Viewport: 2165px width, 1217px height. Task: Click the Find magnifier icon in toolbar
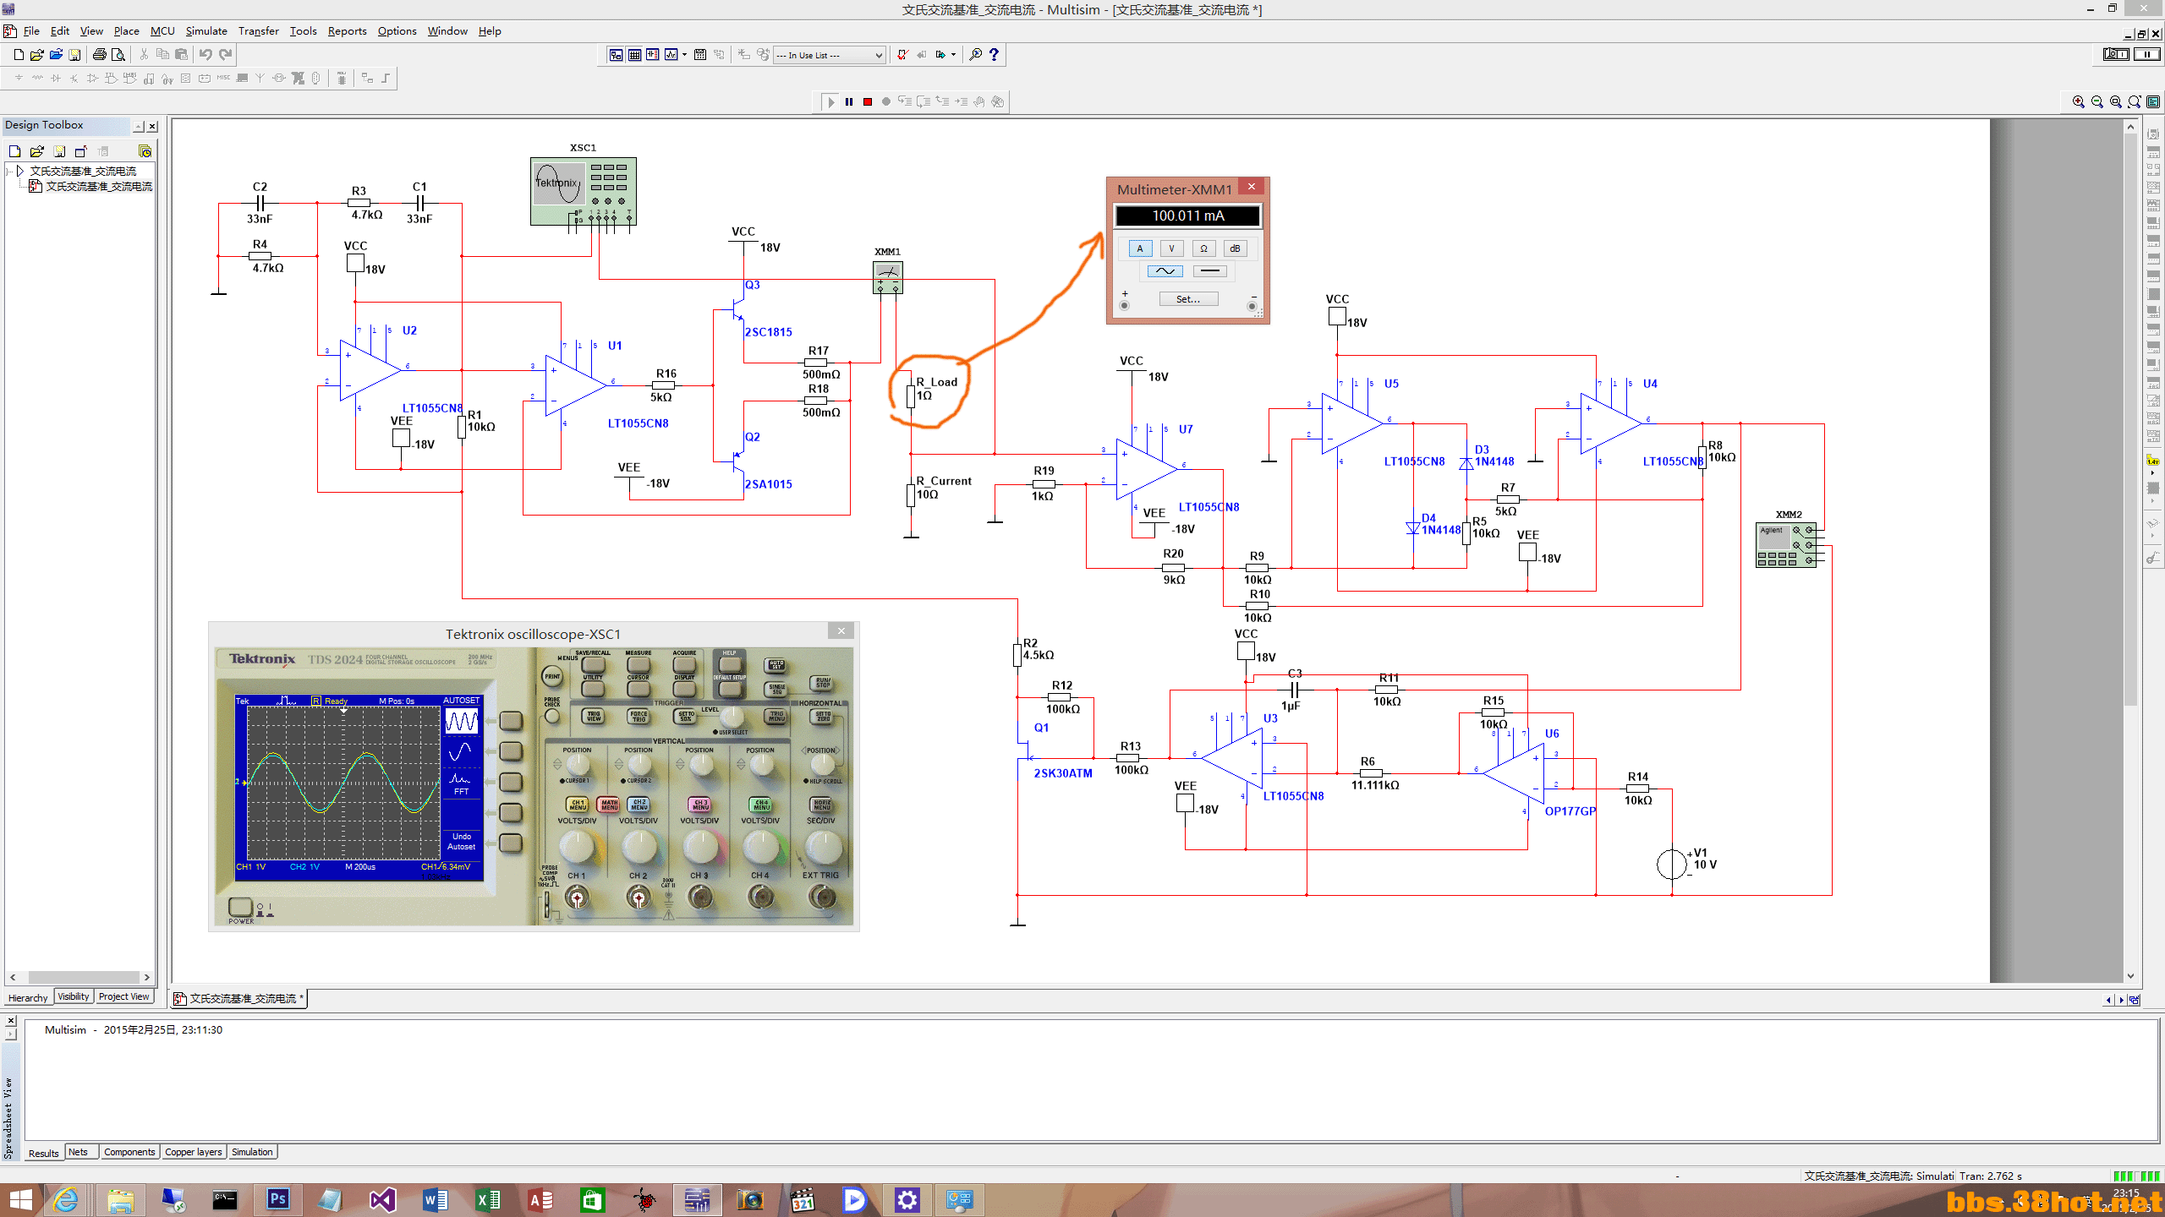pyautogui.click(x=976, y=54)
